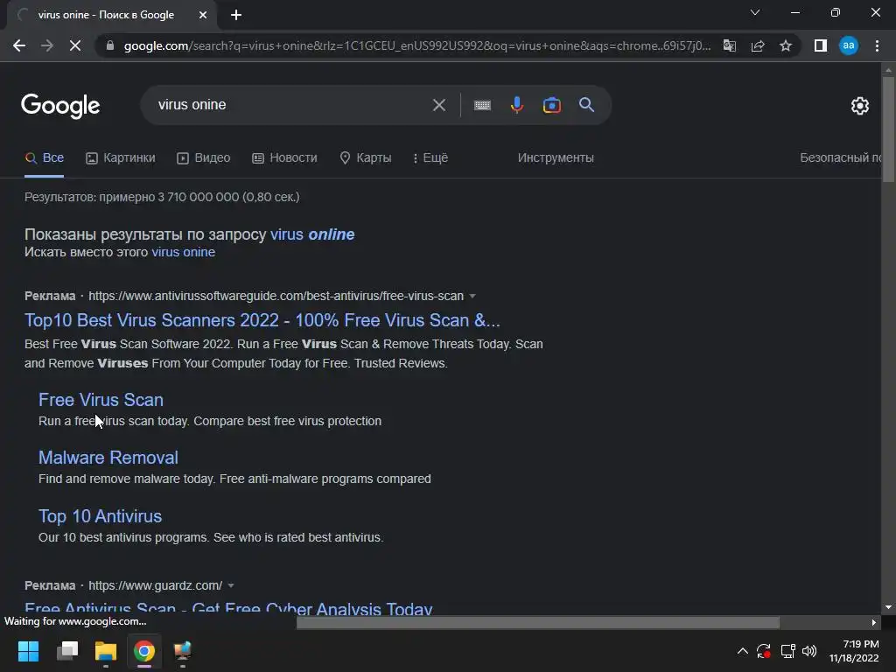896x672 pixels.
Task: Click the address bar URL
Action: click(x=417, y=45)
